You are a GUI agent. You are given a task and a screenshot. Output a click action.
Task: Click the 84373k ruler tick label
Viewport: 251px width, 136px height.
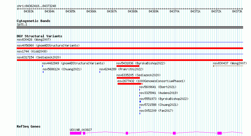tap(237, 12)
